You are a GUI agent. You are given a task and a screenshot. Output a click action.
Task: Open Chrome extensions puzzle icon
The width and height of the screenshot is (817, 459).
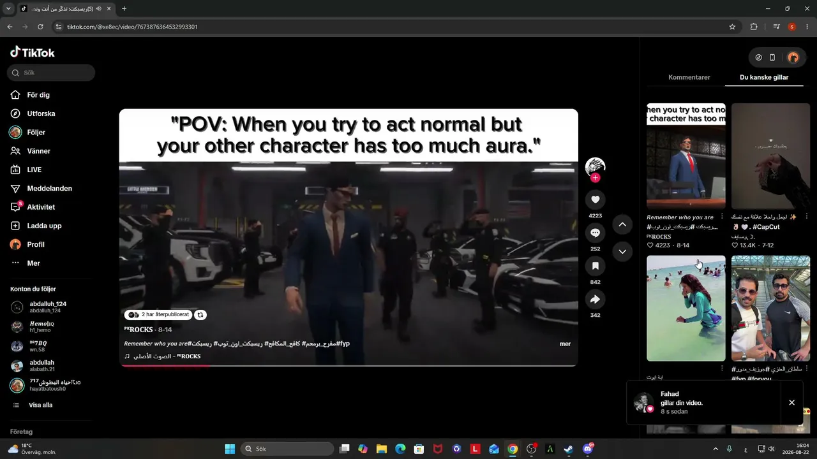(x=754, y=27)
